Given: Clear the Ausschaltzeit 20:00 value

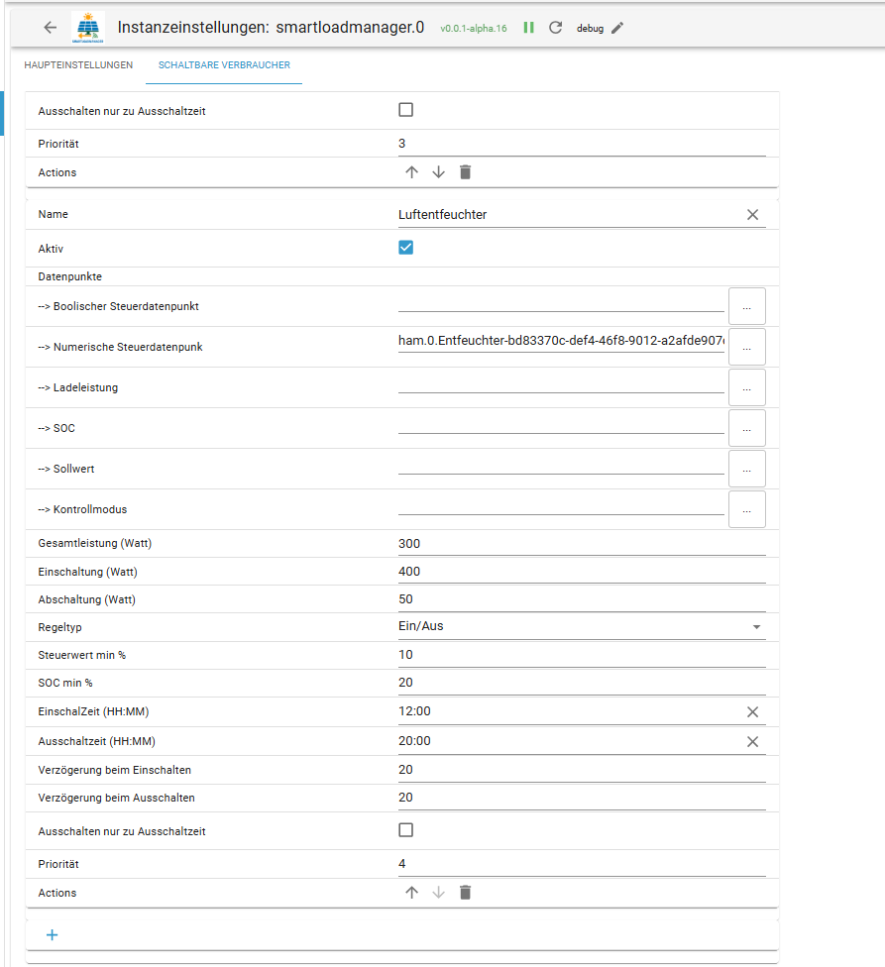Looking at the screenshot, I should (752, 741).
